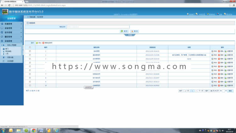The width and height of the screenshot is (236, 133).
Task: Check the checkbox for row 9
Action: tap(30, 82)
